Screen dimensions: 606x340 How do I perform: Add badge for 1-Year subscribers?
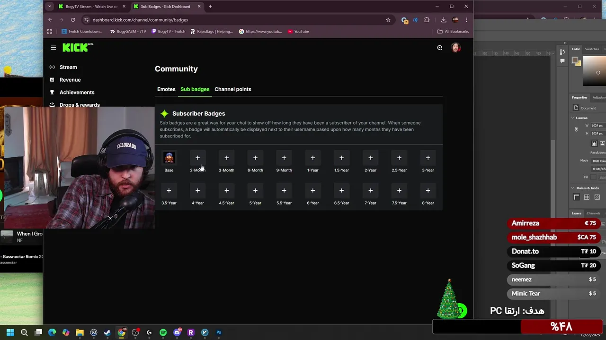click(x=312, y=158)
